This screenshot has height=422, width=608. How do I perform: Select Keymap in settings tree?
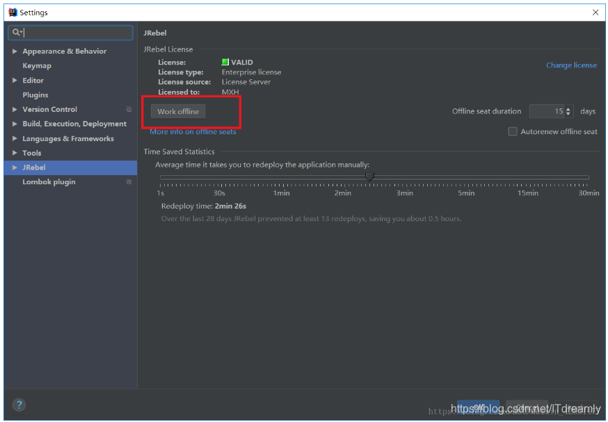tap(37, 65)
